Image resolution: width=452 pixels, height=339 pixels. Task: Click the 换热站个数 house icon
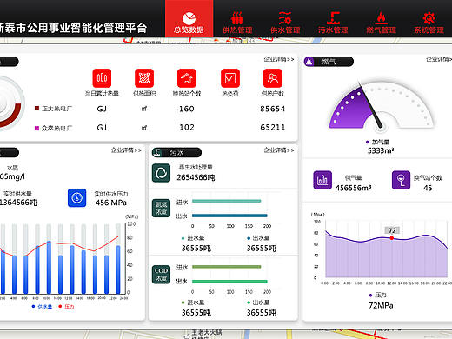coord(187,78)
